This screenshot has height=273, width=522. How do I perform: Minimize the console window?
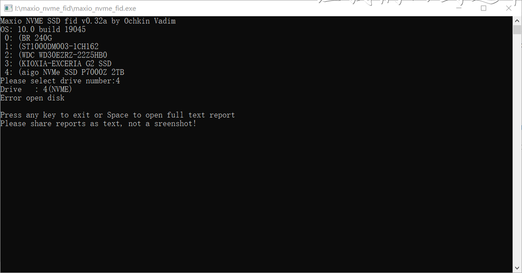click(459, 8)
